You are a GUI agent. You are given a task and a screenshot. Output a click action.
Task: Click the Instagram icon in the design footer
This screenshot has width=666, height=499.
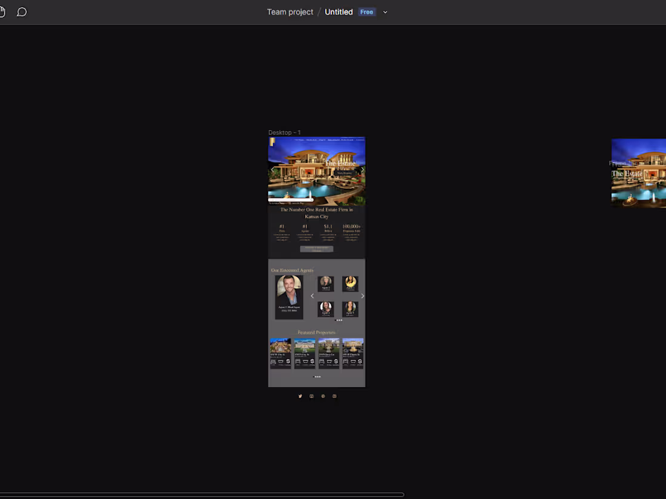point(334,396)
